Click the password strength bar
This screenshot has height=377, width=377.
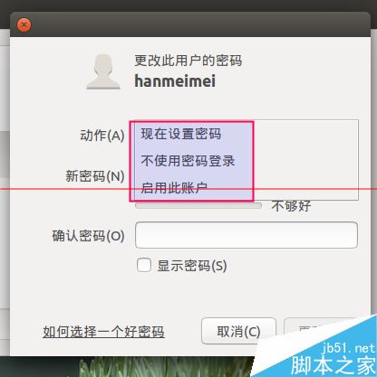[x=198, y=205]
